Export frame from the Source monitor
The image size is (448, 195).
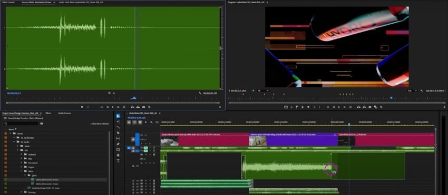click(144, 107)
